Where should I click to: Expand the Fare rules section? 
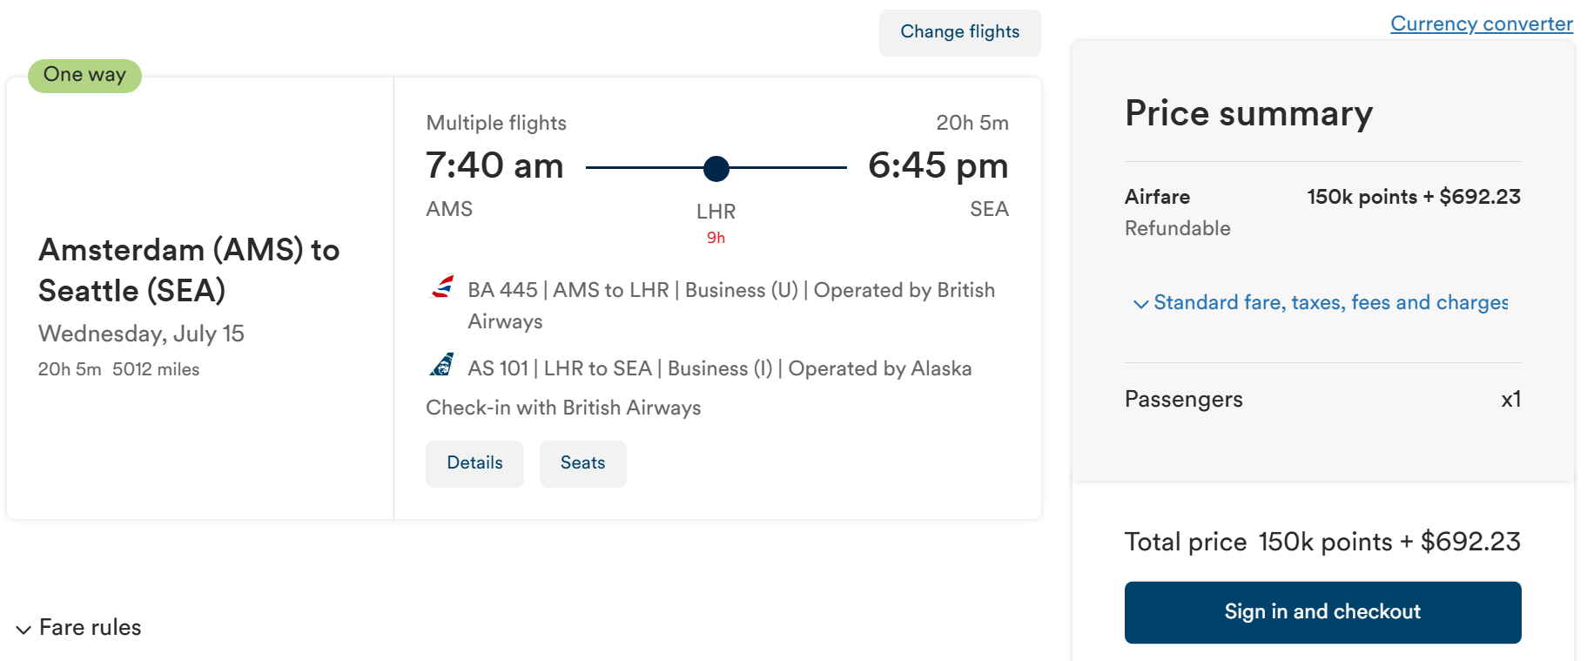pos(90,628)
